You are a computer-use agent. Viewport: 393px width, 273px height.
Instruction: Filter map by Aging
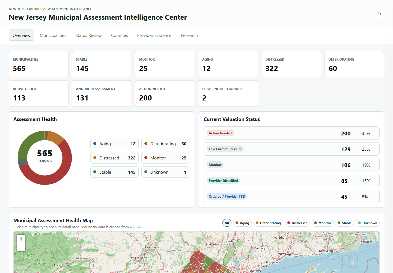242,223
